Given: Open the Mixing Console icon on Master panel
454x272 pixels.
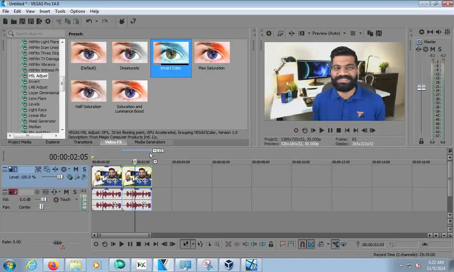Looking at the screenshot, I should point(447,32).
